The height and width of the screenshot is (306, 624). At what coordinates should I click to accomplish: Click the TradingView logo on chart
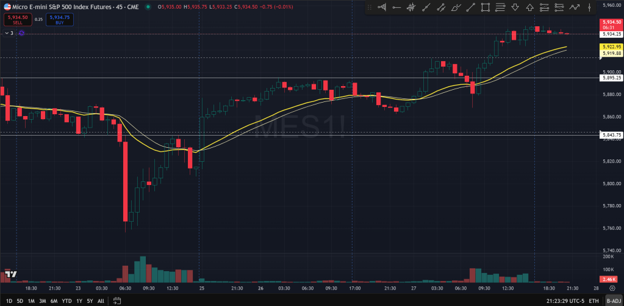point(9,274)
